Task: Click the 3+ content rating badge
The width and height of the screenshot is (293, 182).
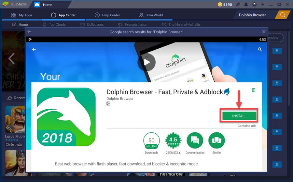Action: coord(108,103)
